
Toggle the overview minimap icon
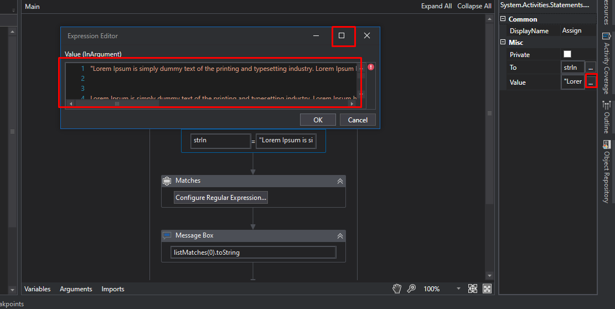pyautogui.click(x=487, y=289)
